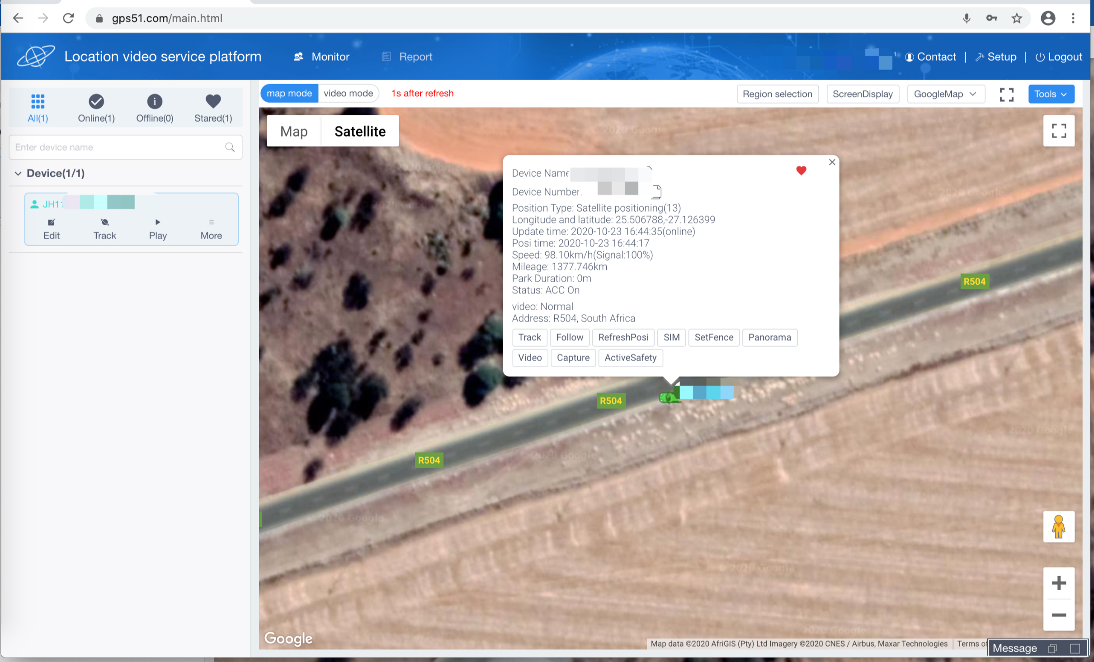
Task: Click the RefreshPosi button
Action: (623, 337)
